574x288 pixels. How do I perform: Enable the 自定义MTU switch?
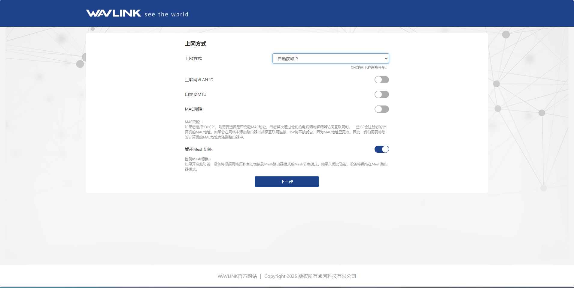pos(382,94)
